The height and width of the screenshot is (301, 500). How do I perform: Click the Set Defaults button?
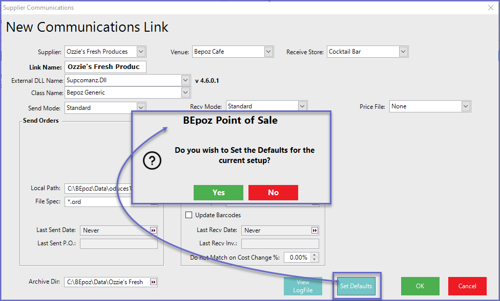pyautogui.click(x=356, y=286)
